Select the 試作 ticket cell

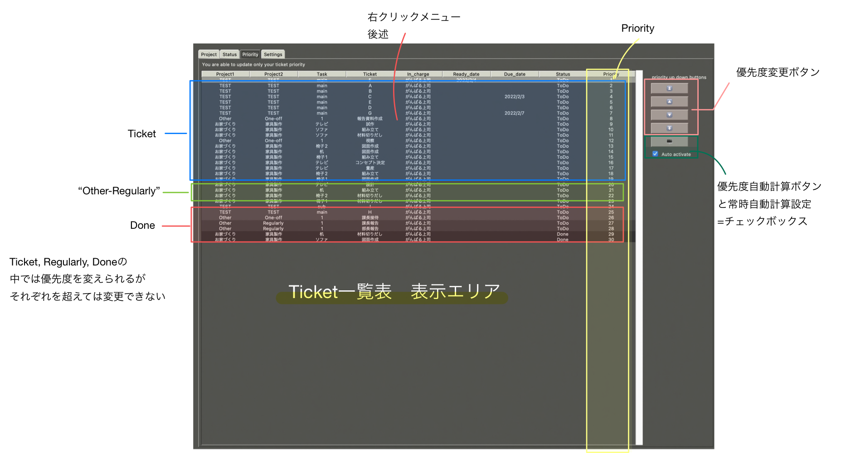370,124
